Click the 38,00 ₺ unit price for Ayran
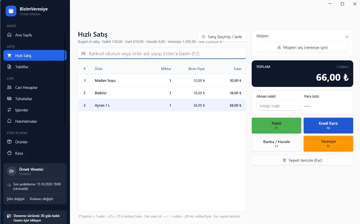Viewport: 360px width, 224px height. [199, 105]
